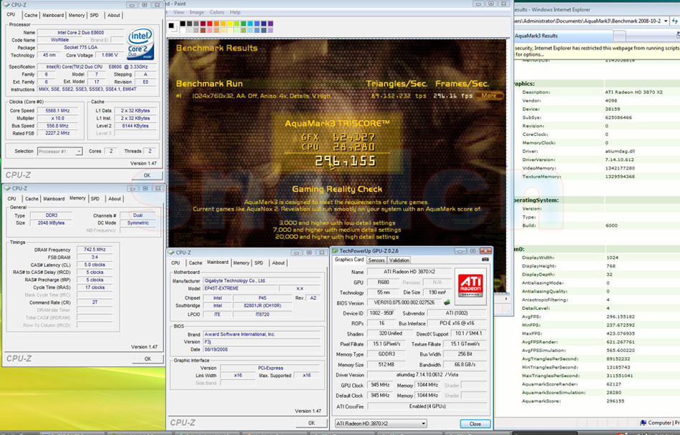Image resolution: width=680 pixels, height=435 pixels.
Task: Pick the black color swatch in Paint palette
Action: point(183,24)
